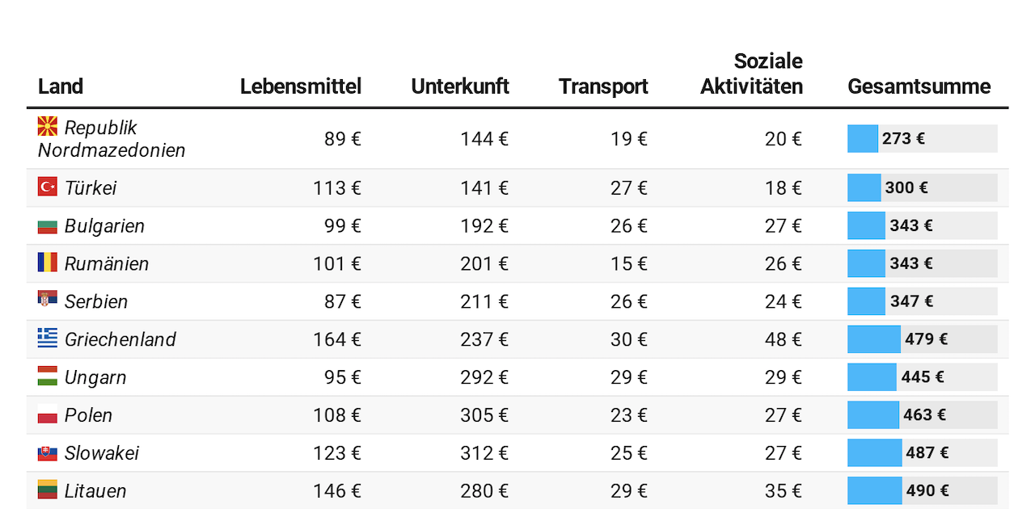Click the Rumänien flag icon
Image resolution: width=1035 pixels, height=509 pixels.
[48, 263]
